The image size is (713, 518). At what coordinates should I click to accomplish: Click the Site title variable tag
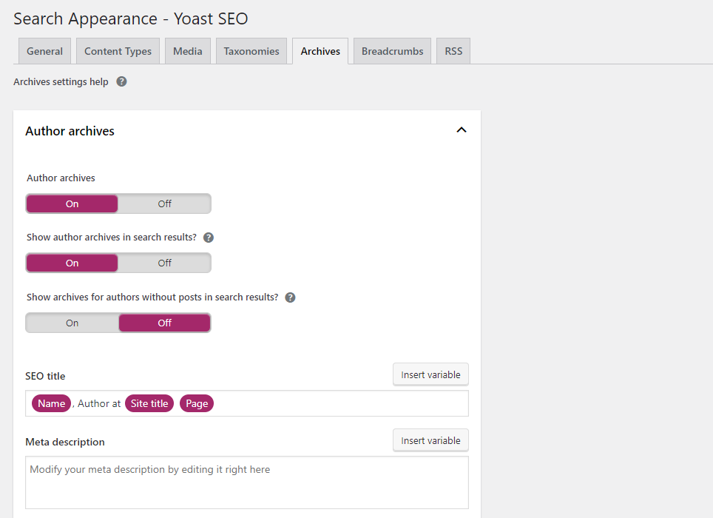point(149,403)
